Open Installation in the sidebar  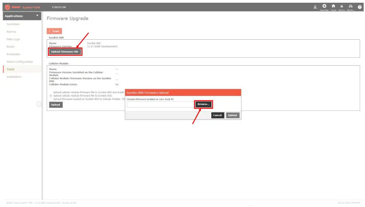click(14, 76)
